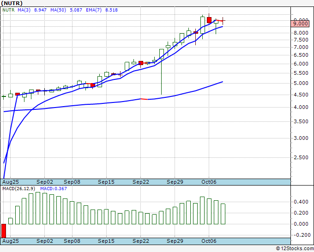314x252 pixels.
Task: Select the 7.000 price axis label
Action: (x=301, y=47)
